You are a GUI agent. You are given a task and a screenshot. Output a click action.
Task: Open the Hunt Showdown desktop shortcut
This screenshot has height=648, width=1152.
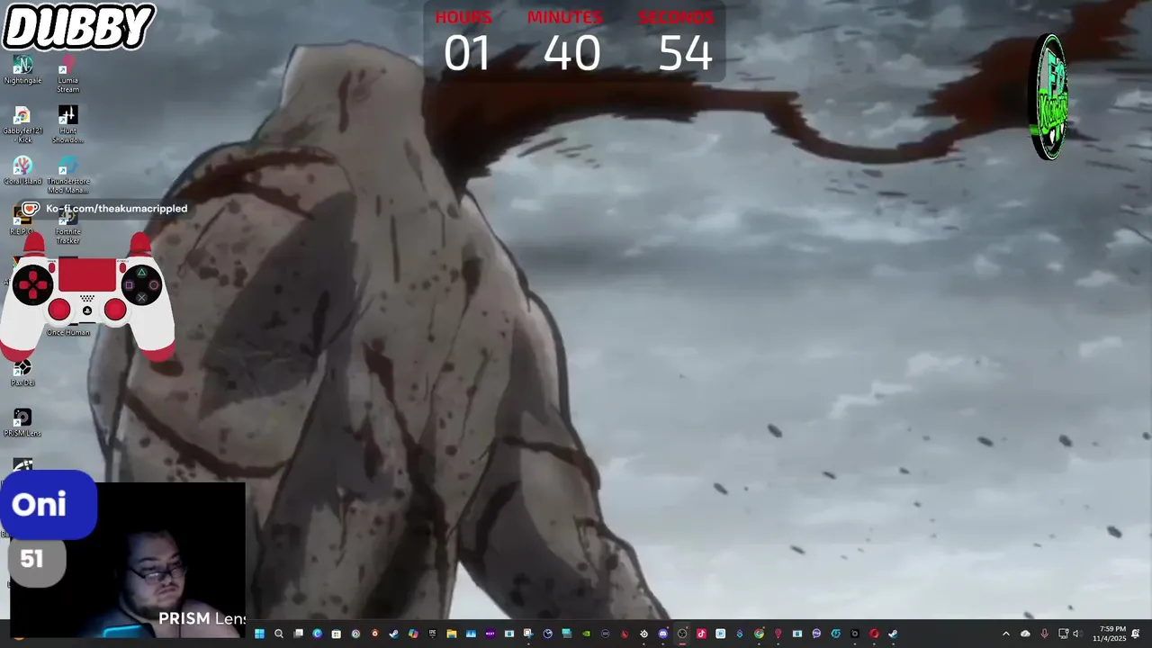[x=67, y=125]
